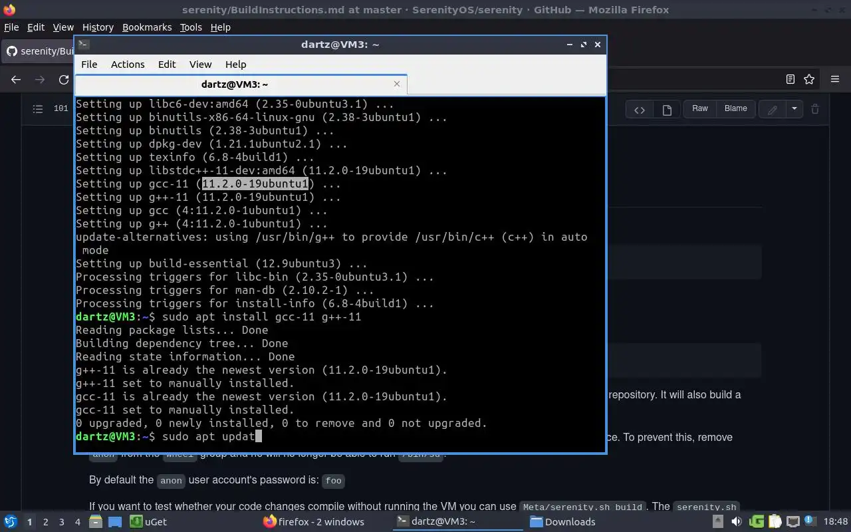Click the show desktop panel icon
Viewport: 851px width, 532px height.
[115, 522]
